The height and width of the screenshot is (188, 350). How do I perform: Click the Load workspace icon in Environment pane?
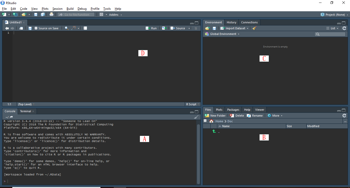coord(208,28)
